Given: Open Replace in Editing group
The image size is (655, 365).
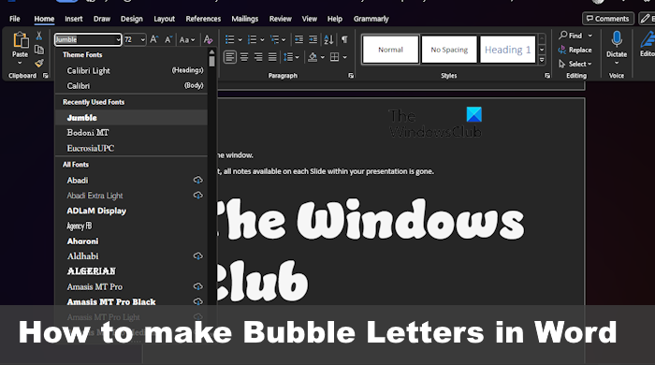Looking at the screenshot, I should pyautogui.click(x=575, y=50).
